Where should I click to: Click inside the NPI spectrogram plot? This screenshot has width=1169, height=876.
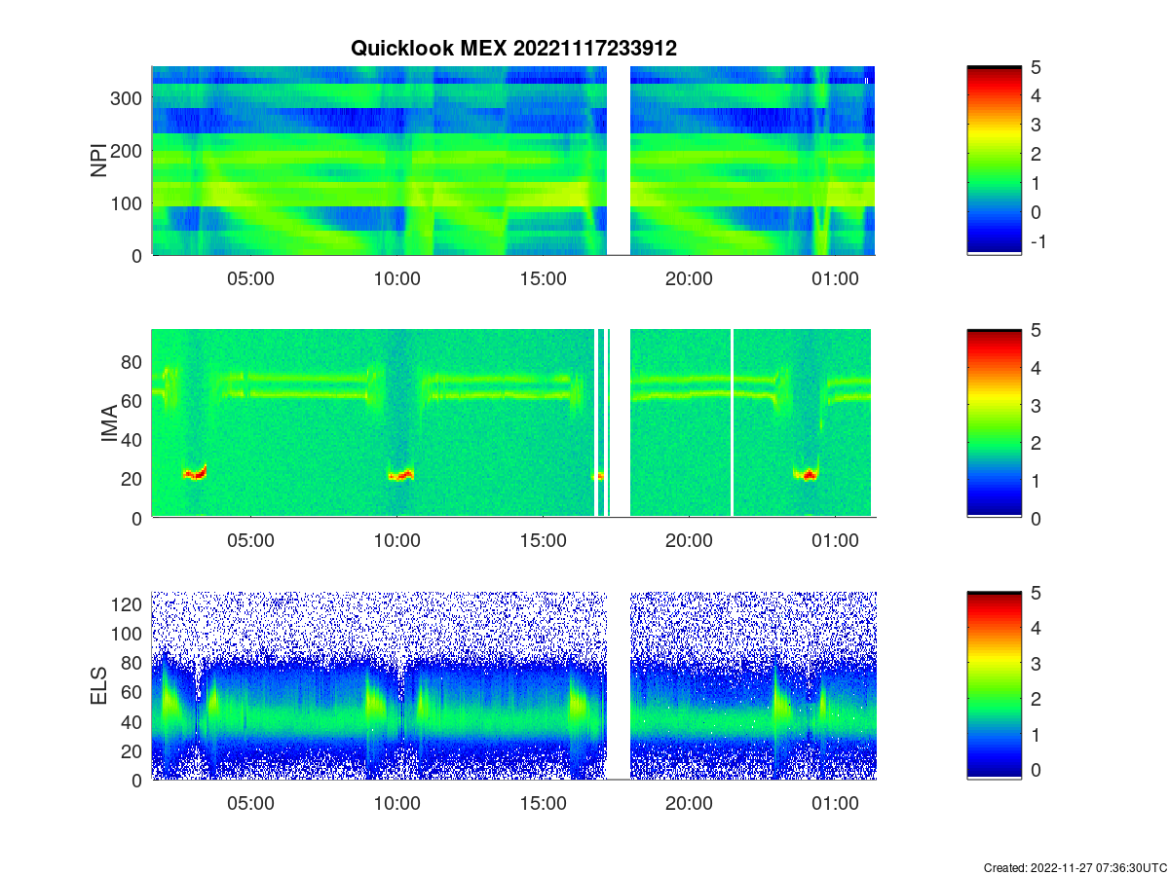tap(513, 161)
